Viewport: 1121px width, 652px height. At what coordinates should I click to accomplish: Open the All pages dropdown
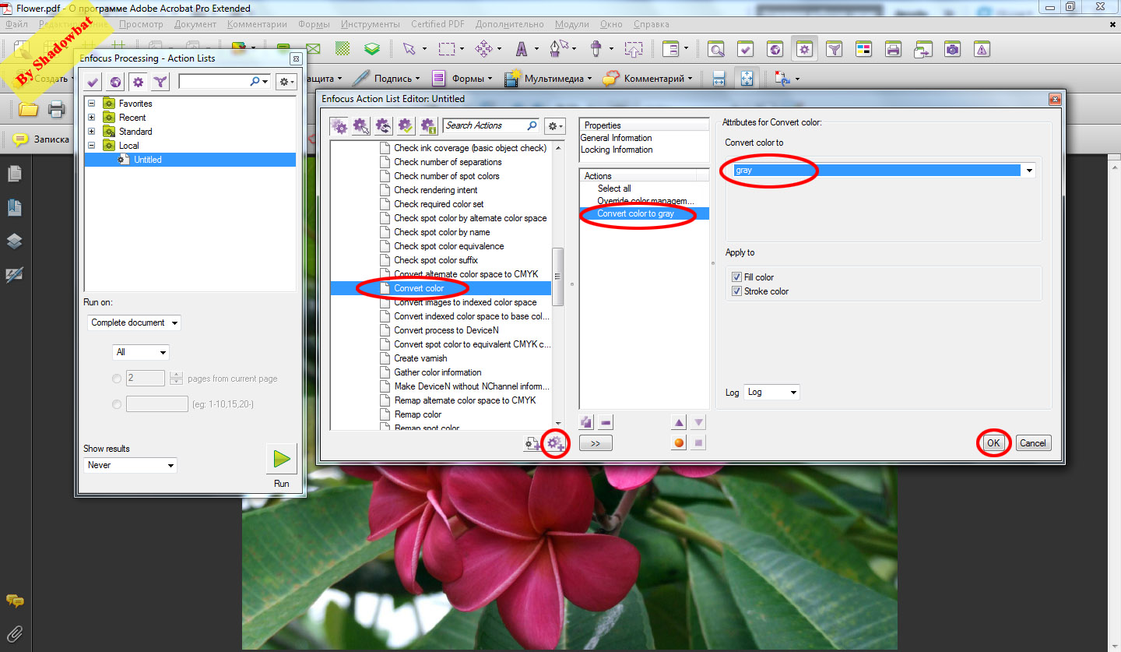(140, 352)
